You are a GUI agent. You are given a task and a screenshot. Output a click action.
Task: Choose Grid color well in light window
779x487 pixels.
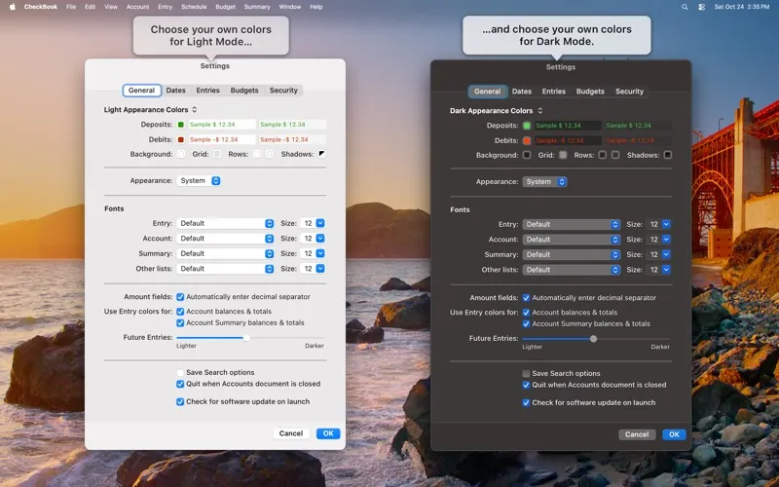[217, 154]
